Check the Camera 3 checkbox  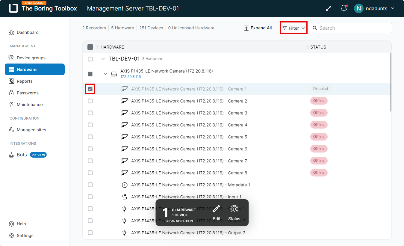click(x=90, y=113)
